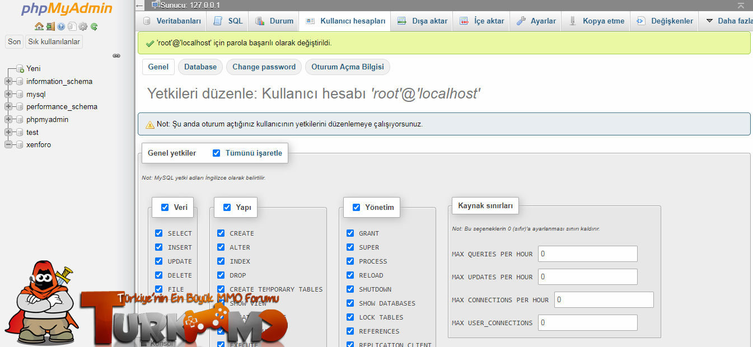Image resolution: width=753 pixels, height=347 pixels.
Task: Open phpMyAdmin documentation help icon
Action: click(61, 26)
